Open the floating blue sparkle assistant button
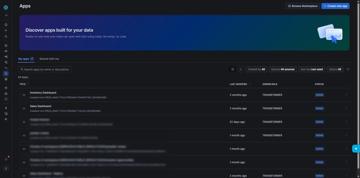Screen dimensions: 360x178 click(356, 149)
